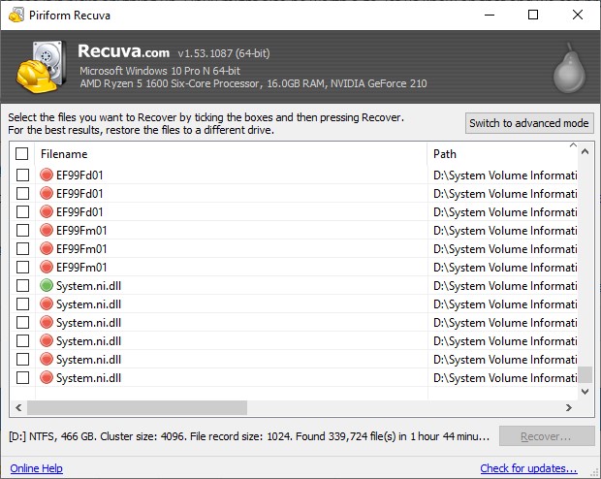Tick the checkbox for the last System.ni.dll file
This screenshot has width=601, height=479.
pyautogui.click(x=22, y=378)
